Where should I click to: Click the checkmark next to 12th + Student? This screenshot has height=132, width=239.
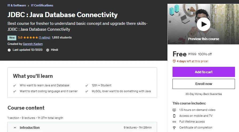[87, 86]
